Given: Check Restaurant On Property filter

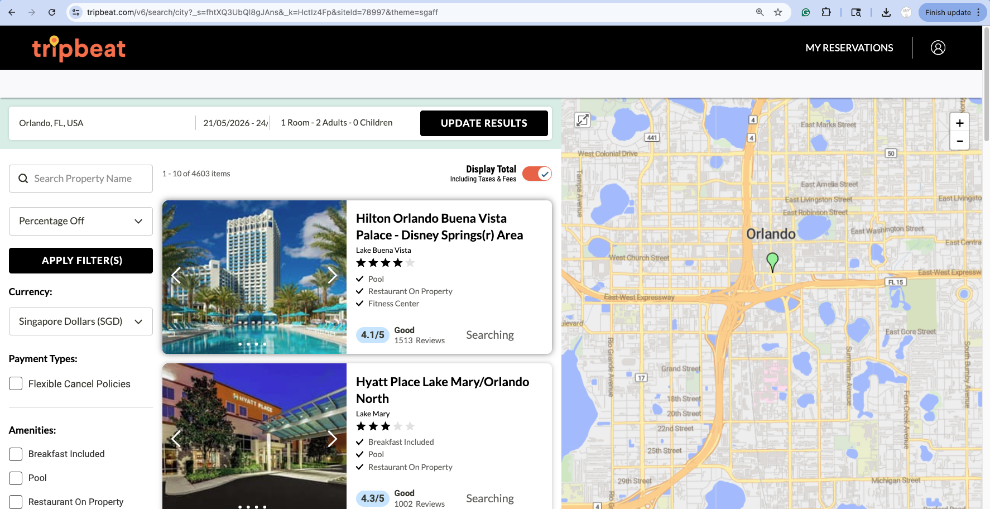Looking at the screenshot, I should pyautogui.click(x=16, y=502).
